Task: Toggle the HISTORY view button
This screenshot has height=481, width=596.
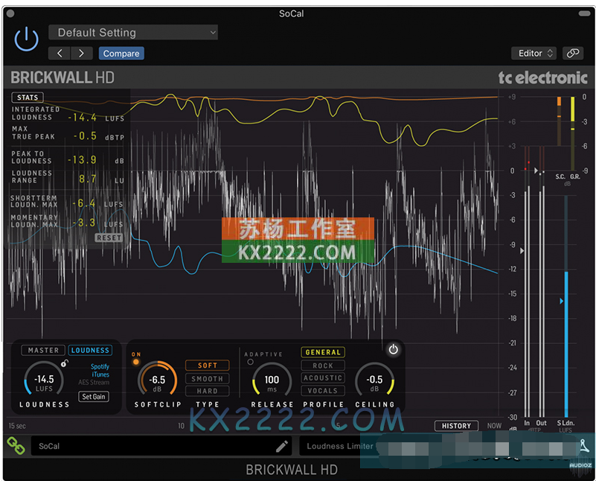Action: coord(456,426)
